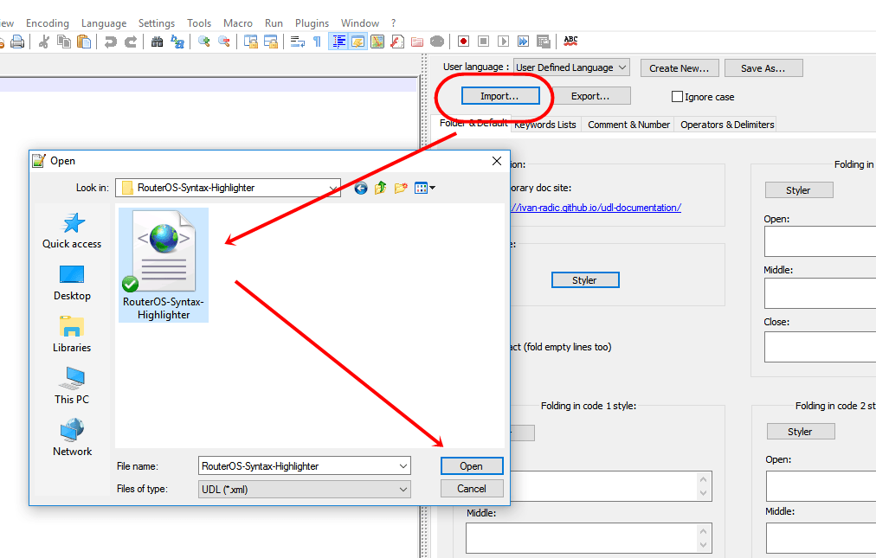
Task: Click the Export... button
Action: click(590, 96)
